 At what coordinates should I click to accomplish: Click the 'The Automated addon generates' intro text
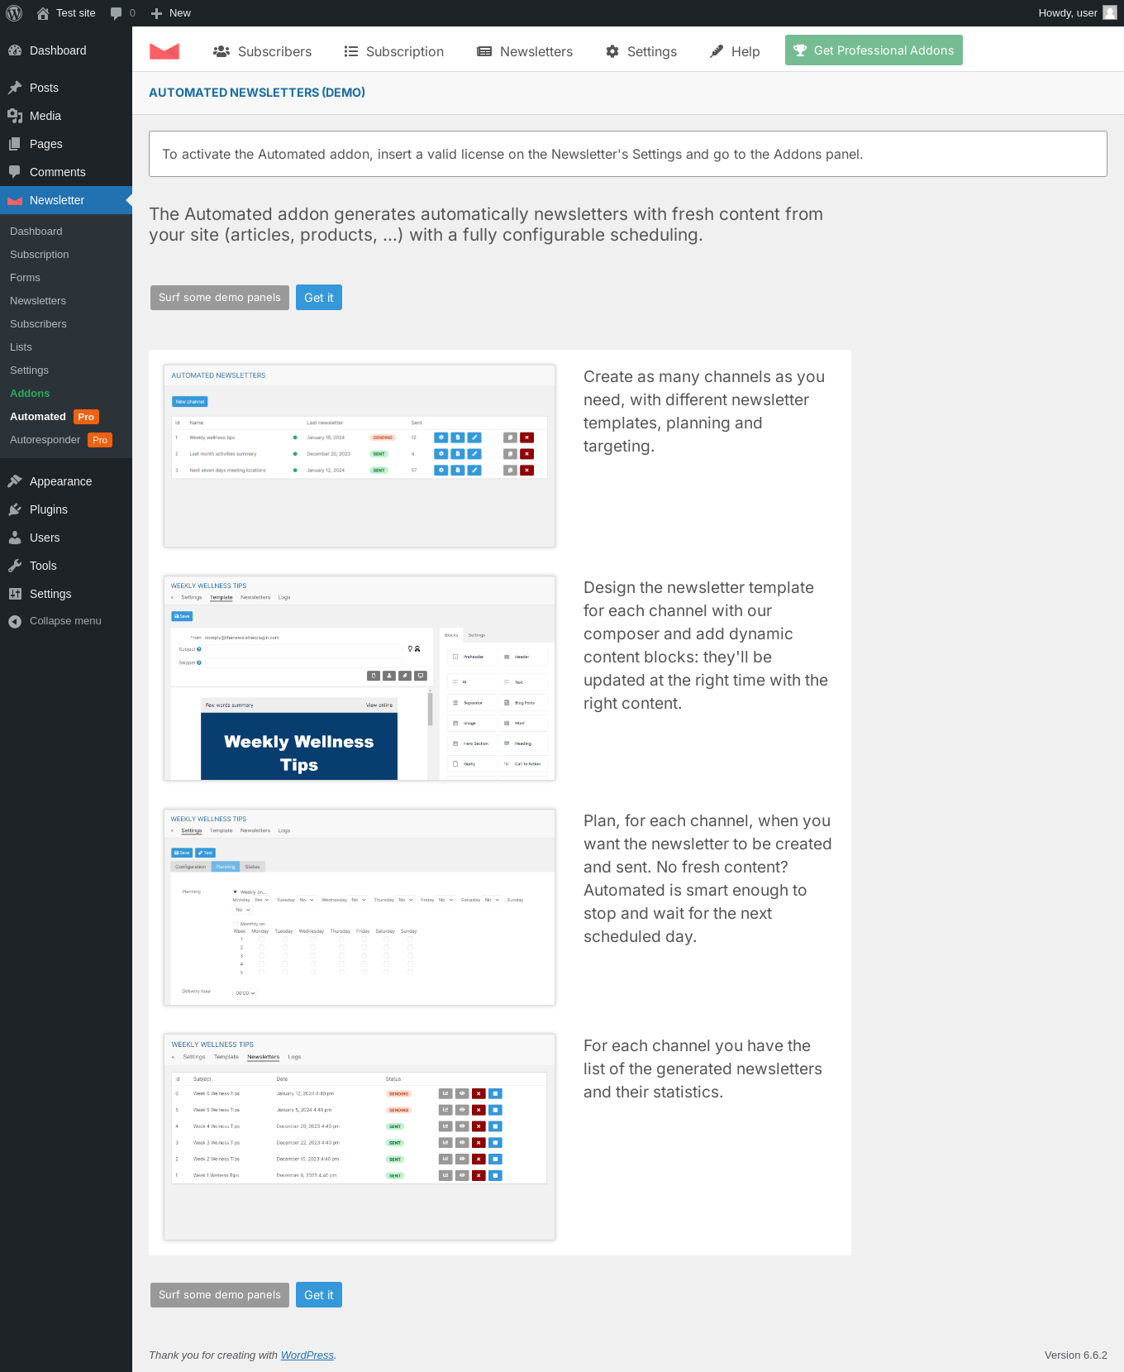click(486, 225)
